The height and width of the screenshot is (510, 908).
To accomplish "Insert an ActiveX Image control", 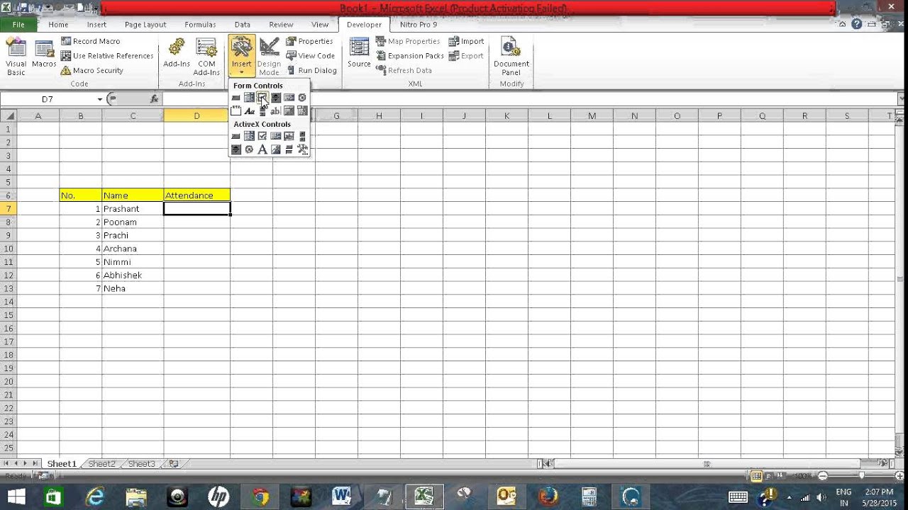I will tap(276, 149).
